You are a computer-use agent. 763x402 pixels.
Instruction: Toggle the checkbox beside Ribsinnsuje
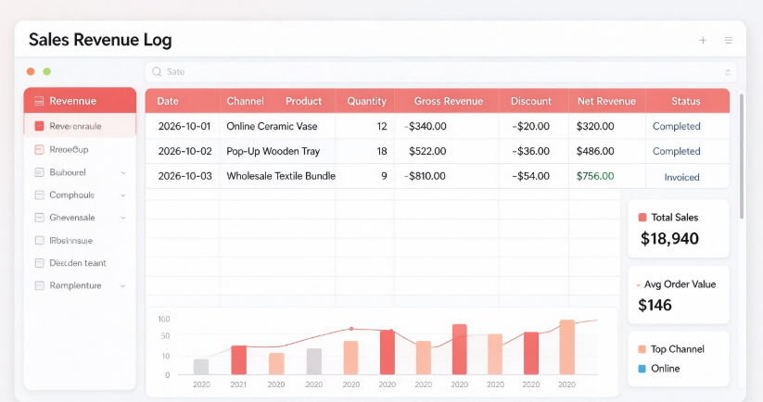[x=40, y=240]
